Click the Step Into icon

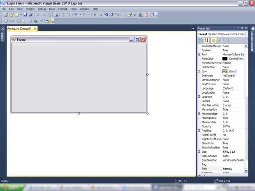[106, 15]
